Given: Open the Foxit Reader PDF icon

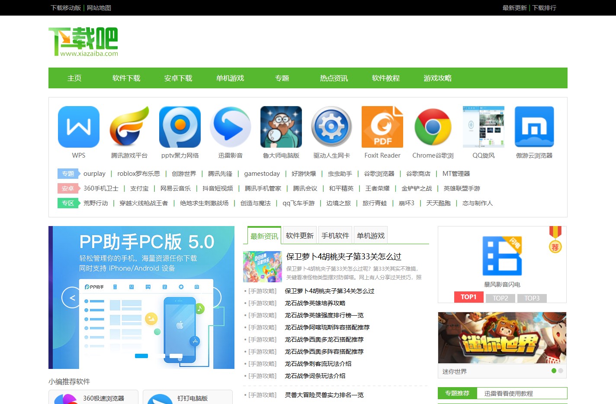Looking at the screenshot, I should (382, 127).
